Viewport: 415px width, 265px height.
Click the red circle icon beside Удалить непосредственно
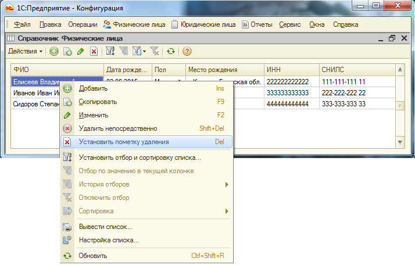[x=67, y=128]
